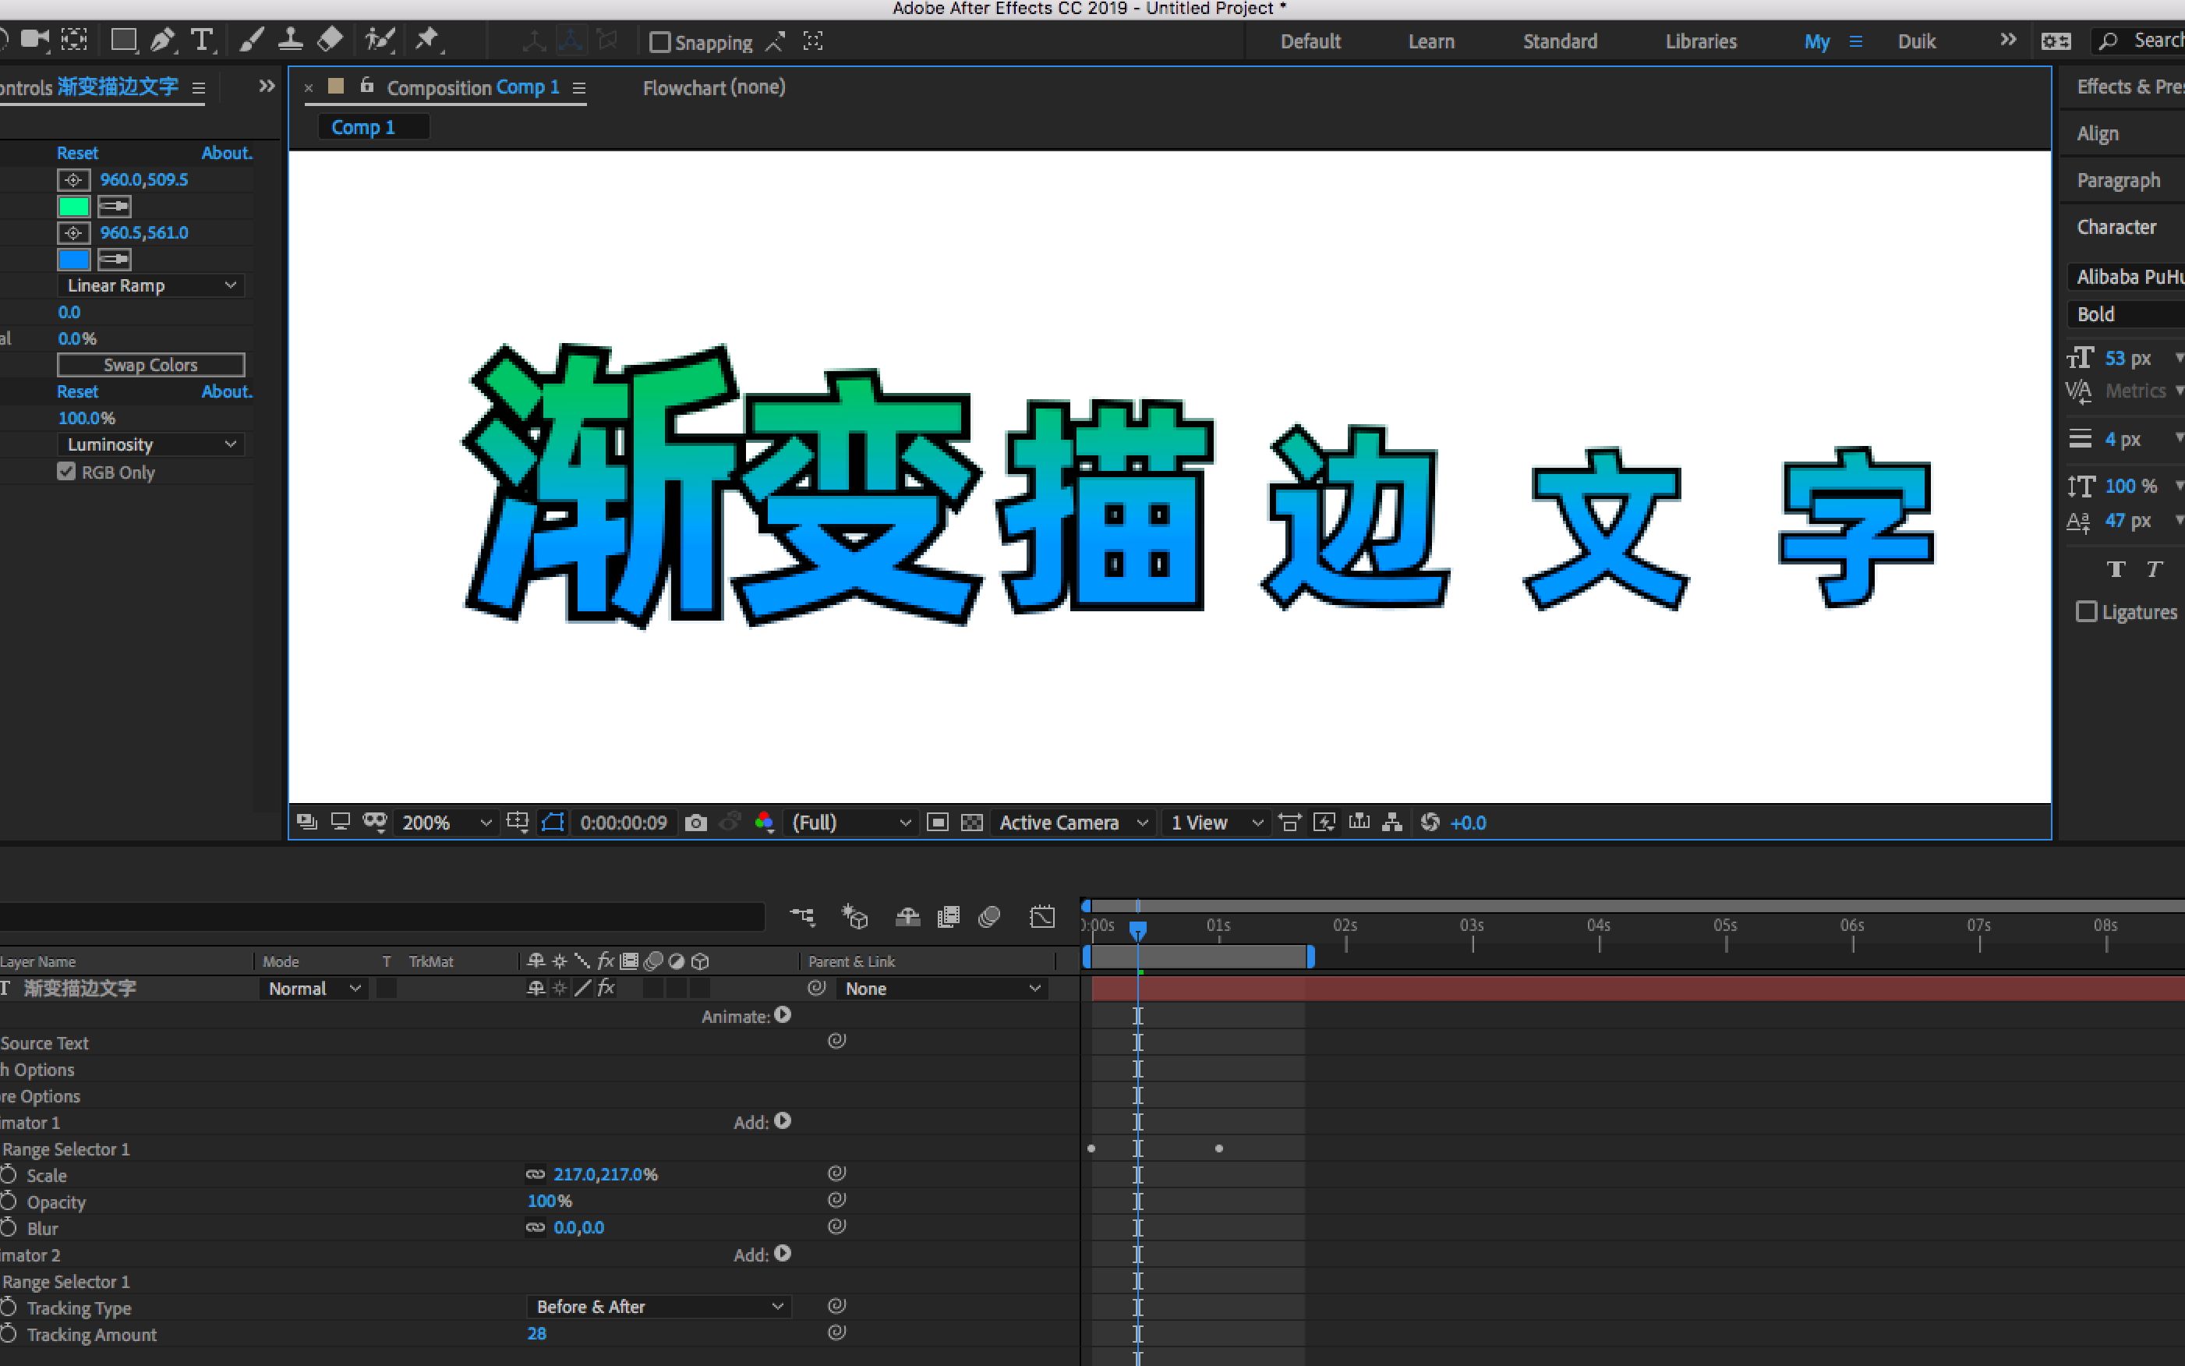
Task: Open the Before & After tracking type dropdown
Action: (x=659, y=1307)
